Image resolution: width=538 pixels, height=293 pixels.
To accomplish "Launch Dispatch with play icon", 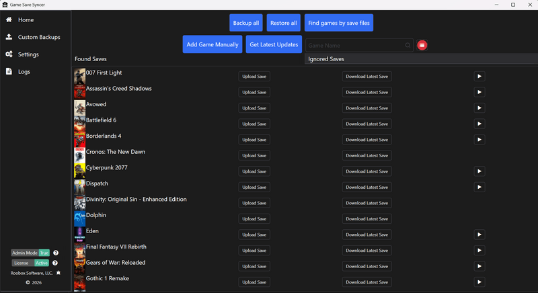I will point(479,187).
